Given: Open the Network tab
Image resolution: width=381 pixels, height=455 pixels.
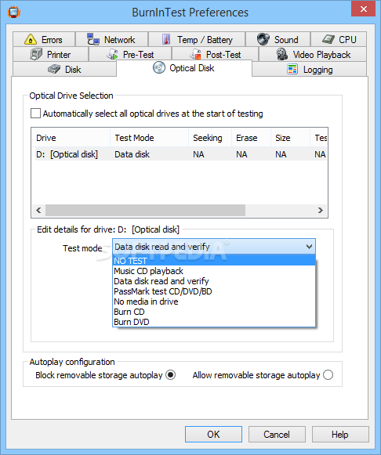Looking at the screenshot, I should pyautogui.click(x=112, y=39).
